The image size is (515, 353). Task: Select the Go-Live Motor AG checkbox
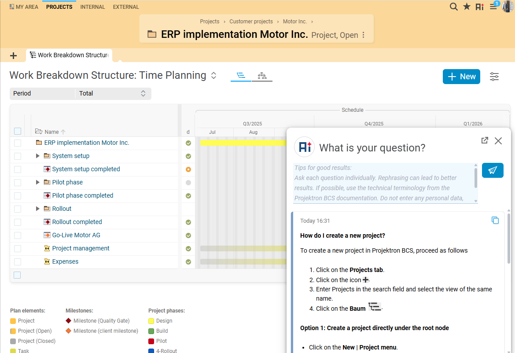[18, 235]
